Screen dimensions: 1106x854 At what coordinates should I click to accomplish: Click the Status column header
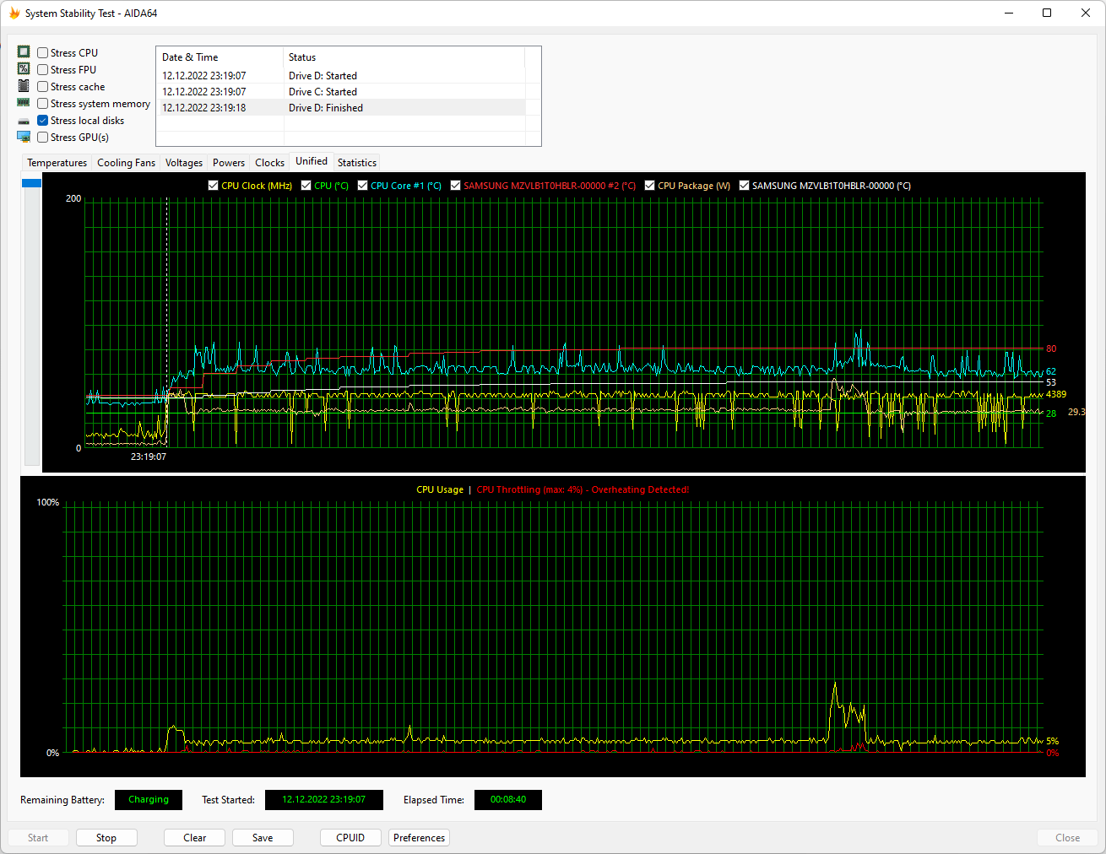tap(404, 57)
